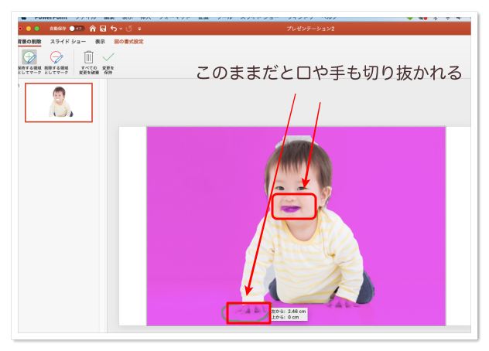This screenshot has width=489, height=351.
Task: Click すべての変更を破棄 trash icon
Action: (88, 63)
